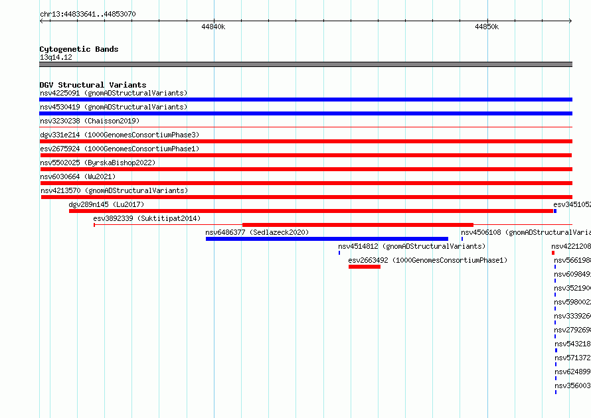Open the nsv4530419 (gnomADStructuralVariants) label
Viewport: 591px width, 418px height.
tap(114, 107)
